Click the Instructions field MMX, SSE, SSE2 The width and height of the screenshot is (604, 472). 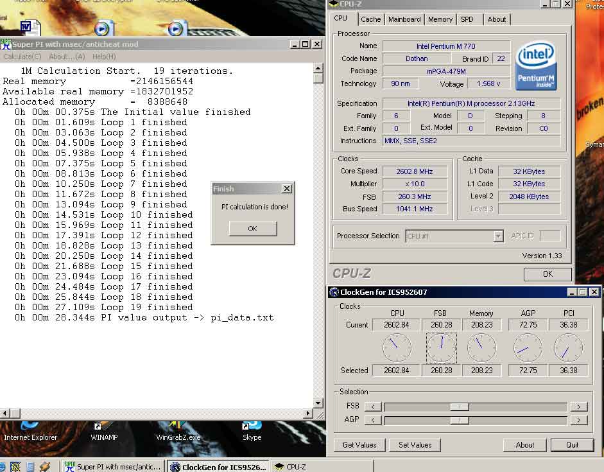tap(472, 141)
